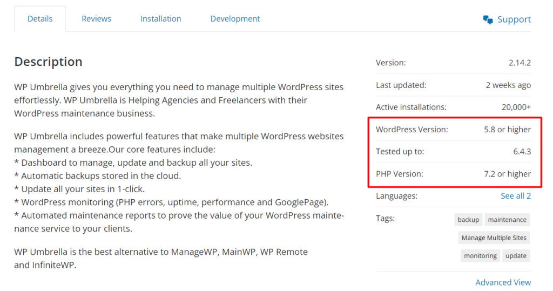The height and width of the screenshot is (291, 553).
Task: Click See all 2 languages link
Action: click(516, 196)
